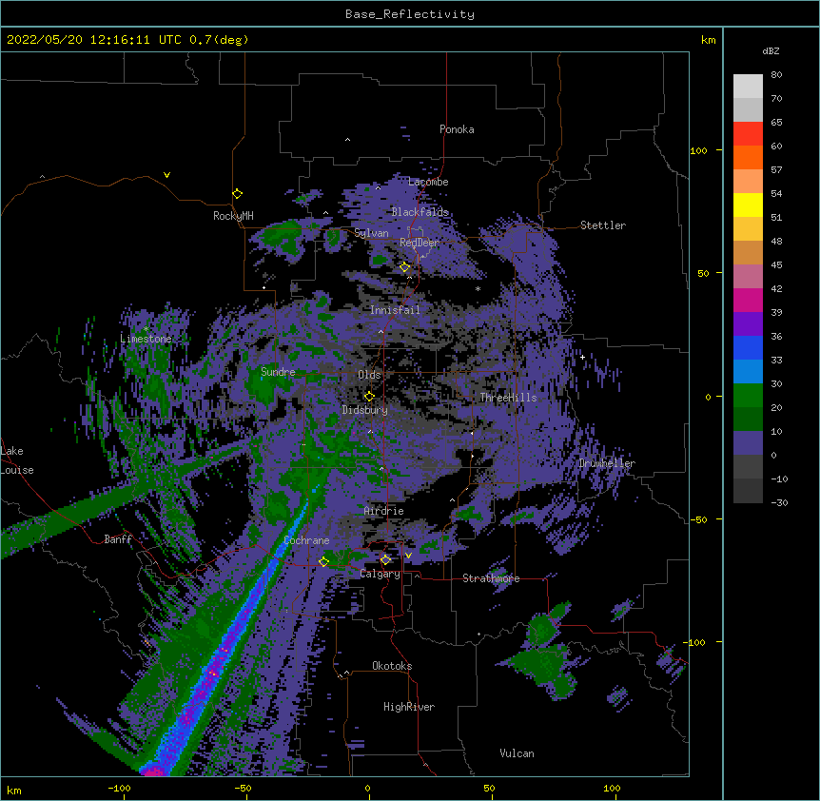Image resolution: width=820 pixels, height=801 pixels.
Task: Select the HighRiver label
Action: tap(409, 707)
